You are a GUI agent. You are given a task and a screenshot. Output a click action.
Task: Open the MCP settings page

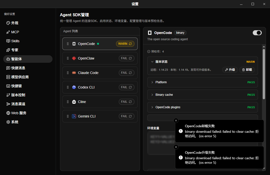point(28,32)
